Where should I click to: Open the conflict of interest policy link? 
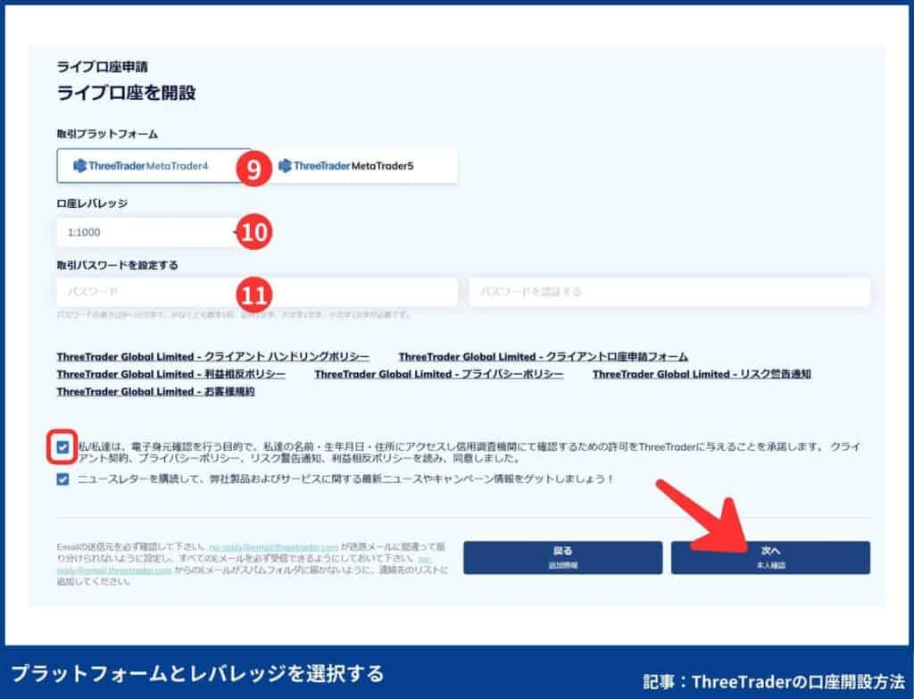(171, 374)
